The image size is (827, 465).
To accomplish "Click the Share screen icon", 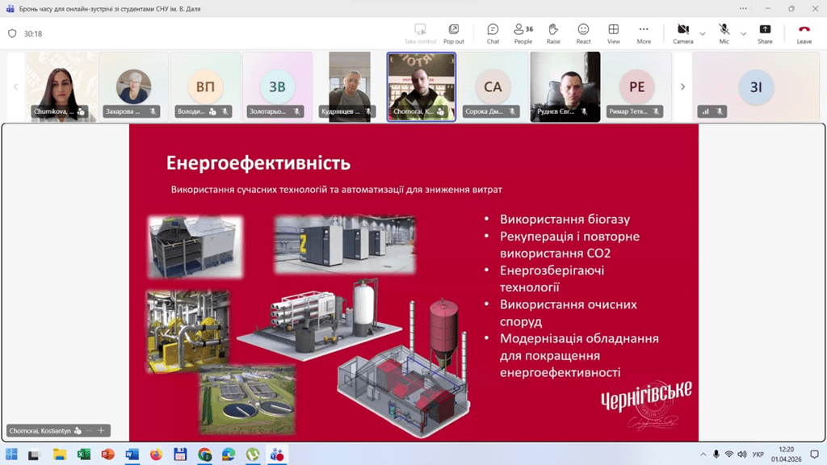I will (x=765, y=33).
